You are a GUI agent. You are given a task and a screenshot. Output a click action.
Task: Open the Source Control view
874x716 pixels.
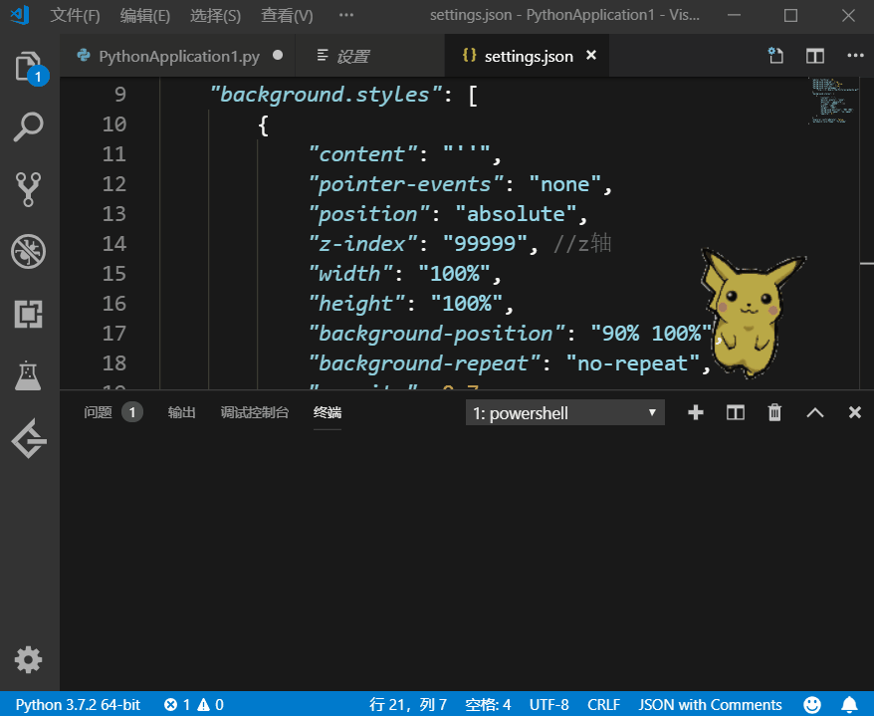(29, 188)
